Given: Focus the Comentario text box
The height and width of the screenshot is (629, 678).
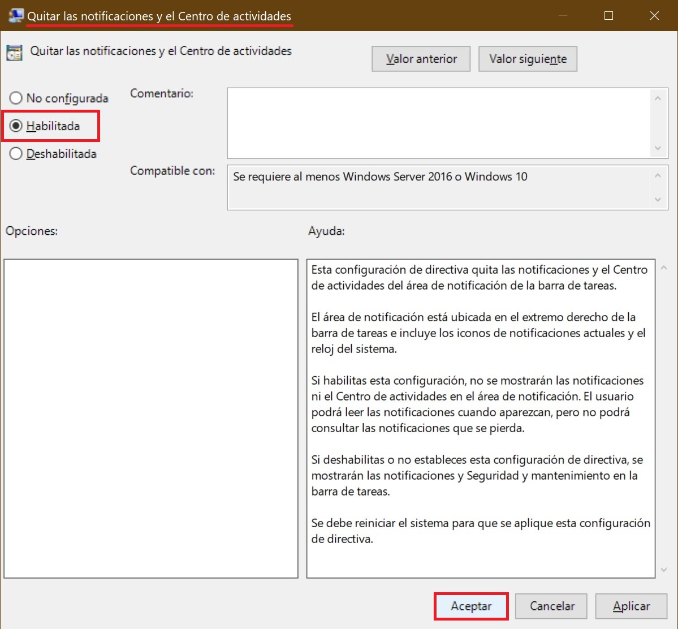Looking at the screenshot, I should [x=438, y=123].
